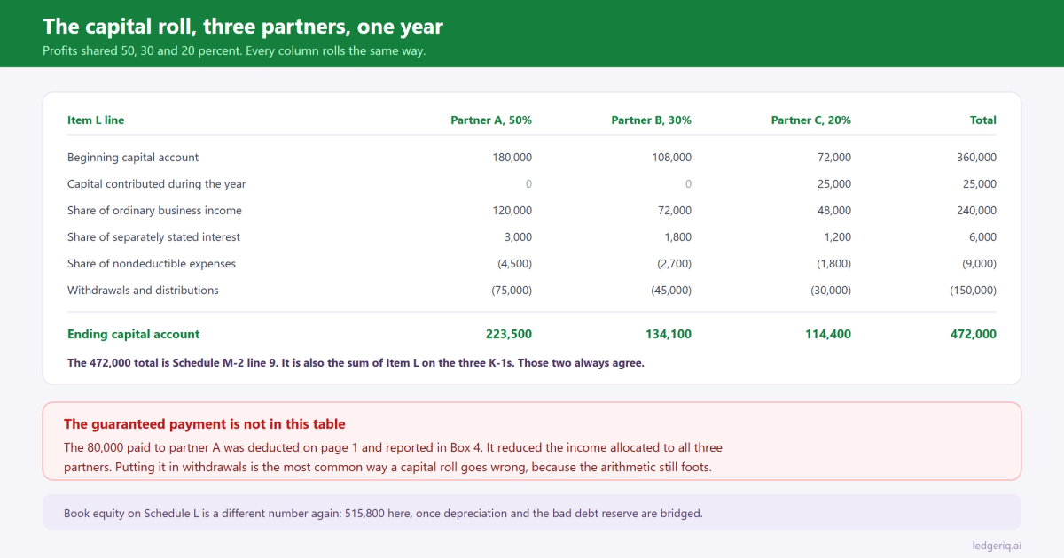
Task: Select the total beginning capital 360,000
Action: (976, 158)
